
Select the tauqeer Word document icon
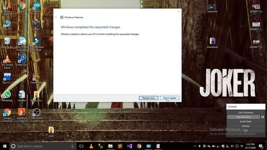coord(22,96)
